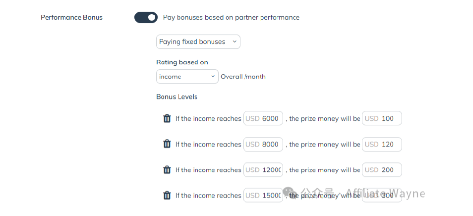473x216 pixels.
Task: Edit the 6000 income threshold field
Action: click(x=263, y=118)
